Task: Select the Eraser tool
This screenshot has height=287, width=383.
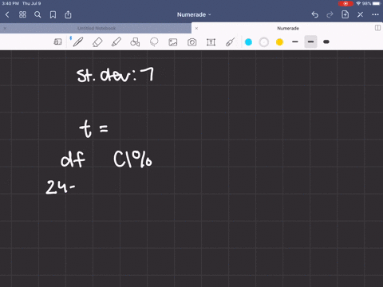Action: (97, 42)
